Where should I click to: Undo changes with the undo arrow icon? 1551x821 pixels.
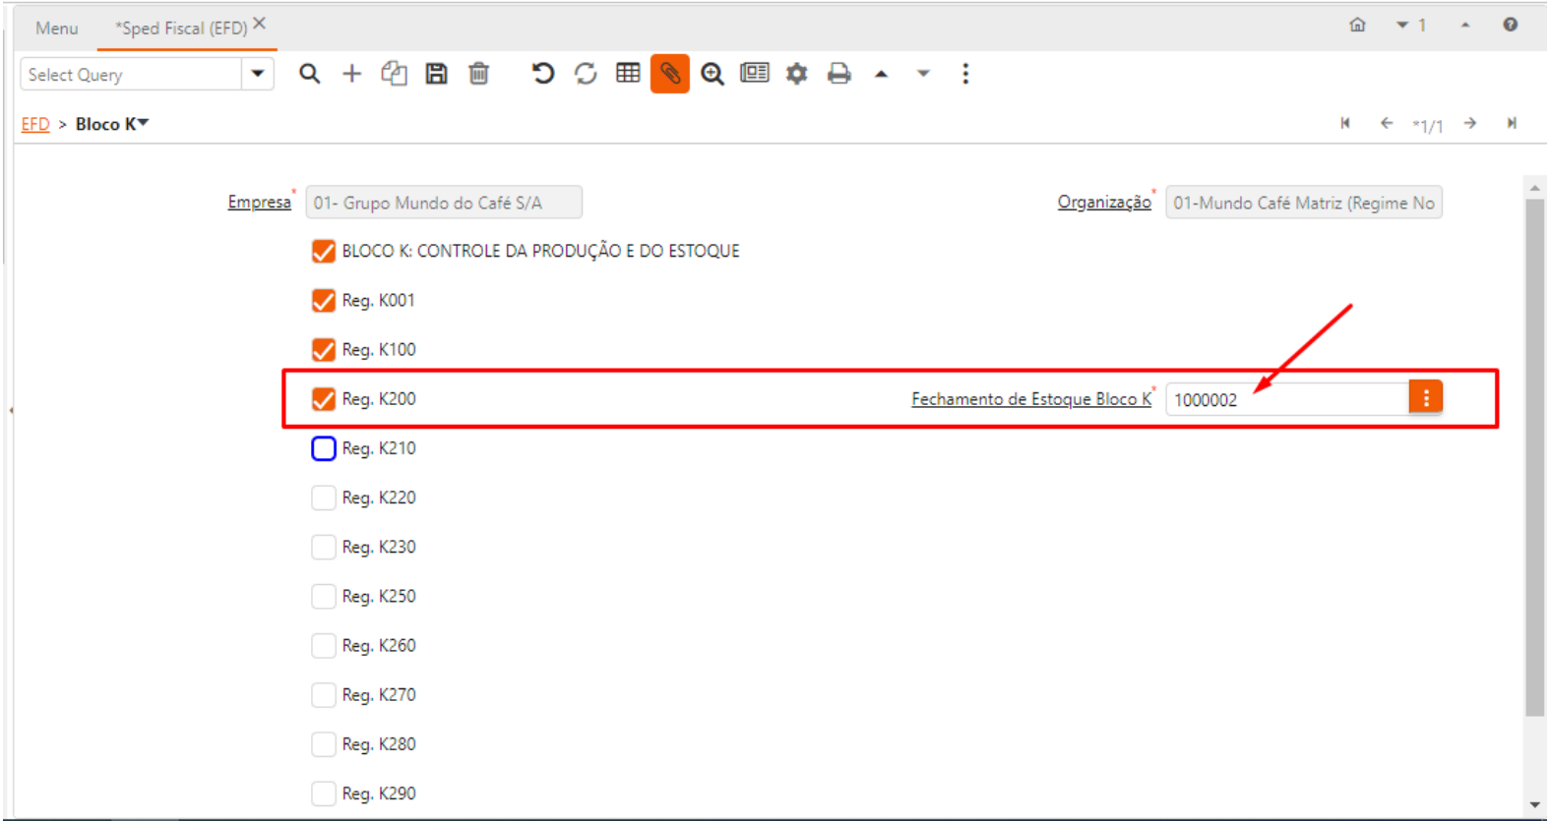pos(542,74)
